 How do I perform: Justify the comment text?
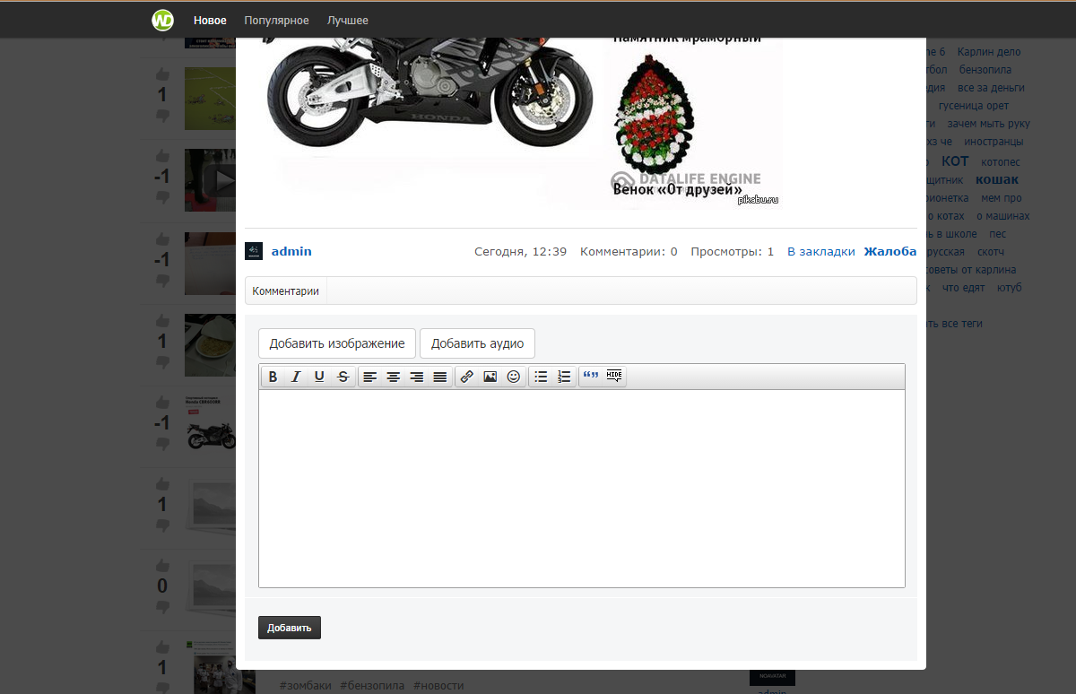439,377
